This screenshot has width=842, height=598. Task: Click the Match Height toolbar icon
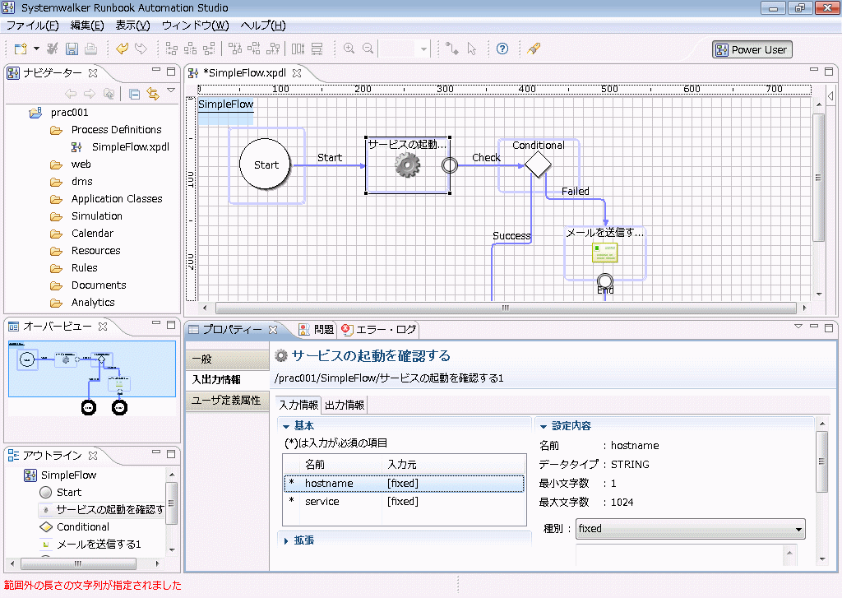[x=317, y=49]
